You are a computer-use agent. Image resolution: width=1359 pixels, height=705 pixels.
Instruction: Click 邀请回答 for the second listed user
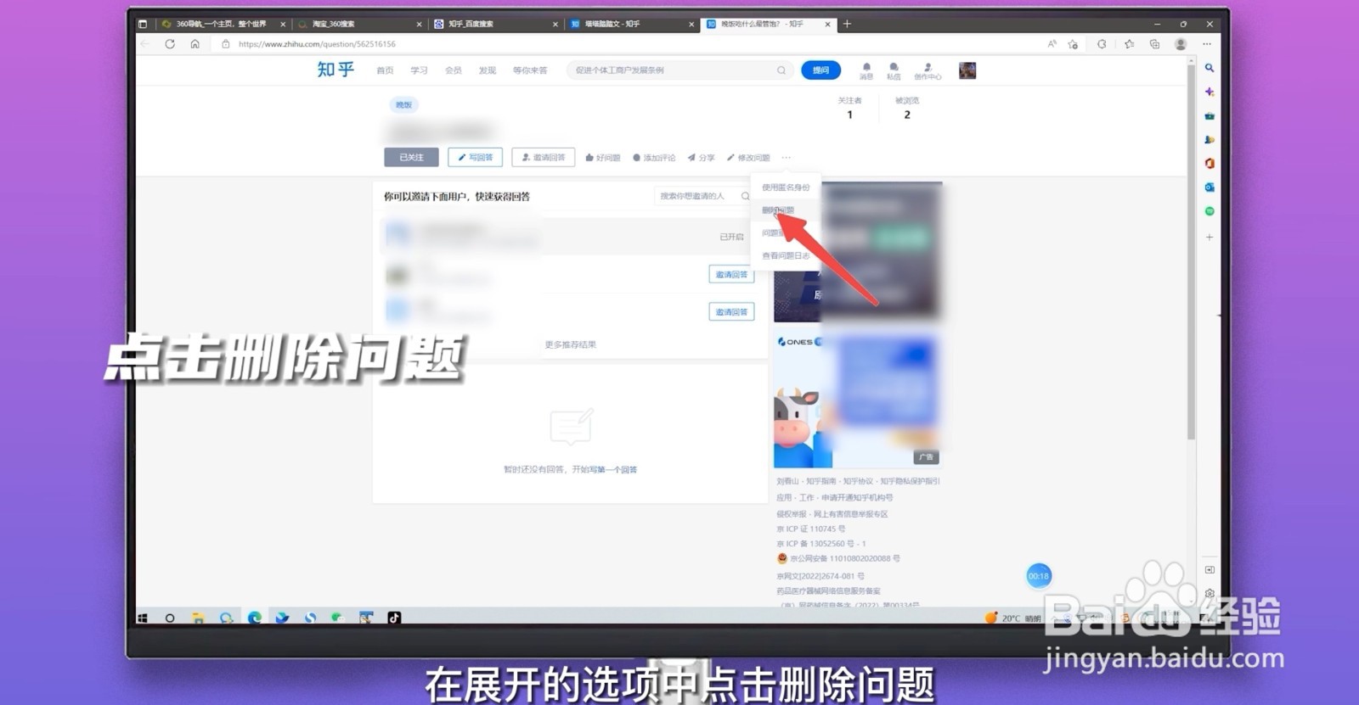(731, 274)
